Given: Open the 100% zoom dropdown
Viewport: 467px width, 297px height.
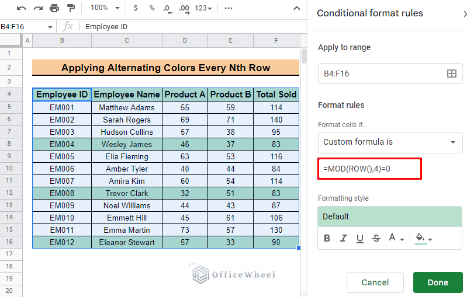Looking at the screenshot, I should pyautogui.click(x=105, y=8).
